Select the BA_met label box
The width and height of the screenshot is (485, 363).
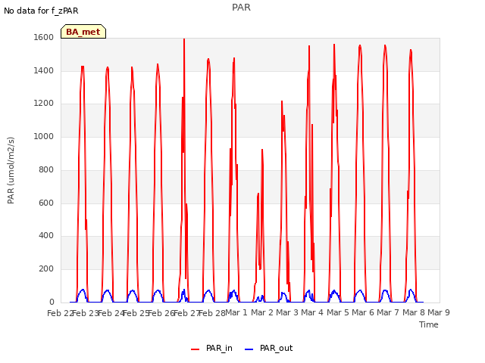(83, 32)
